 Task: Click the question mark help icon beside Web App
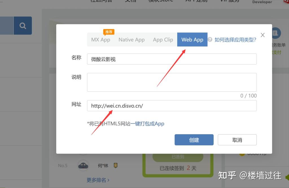pyautogui.click(x=210, y=40)
